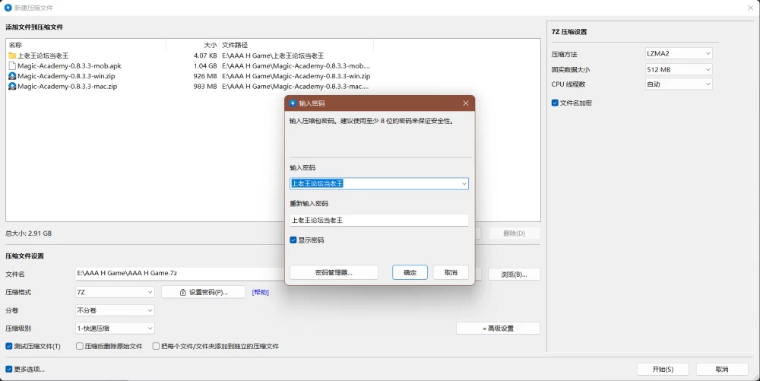Click 取消 button at window bottom
This screenshot has height=381, width=760.
click(722, 370)
